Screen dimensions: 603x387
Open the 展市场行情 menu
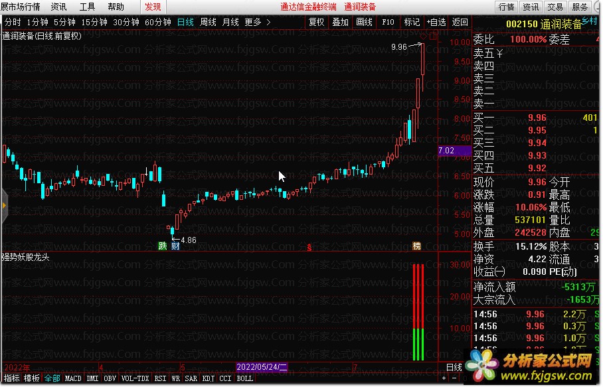(x=21, y=7)
